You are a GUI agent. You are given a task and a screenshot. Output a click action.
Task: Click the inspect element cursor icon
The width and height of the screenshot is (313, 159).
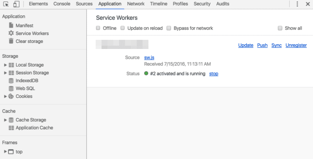pyautogui.click(x=6, y=4)
